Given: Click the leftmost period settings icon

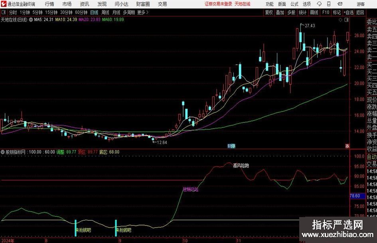Looking at the screenshot, I should (x=4, y=12).
